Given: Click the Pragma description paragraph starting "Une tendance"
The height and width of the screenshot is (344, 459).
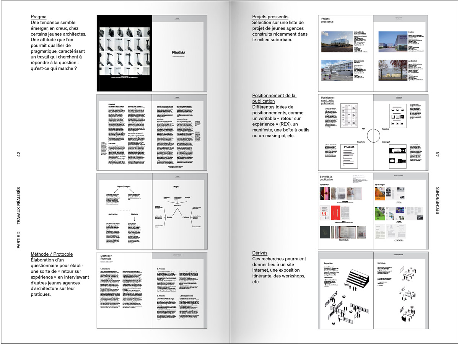Looking at the screenshot, I should click(x=59, y=46).
